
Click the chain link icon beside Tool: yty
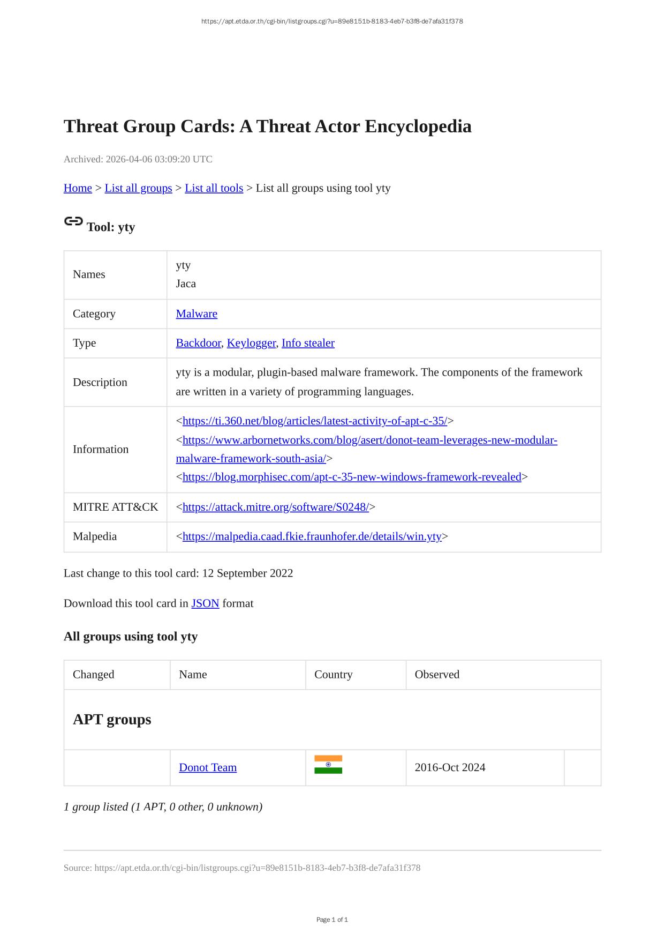(73, 221)
